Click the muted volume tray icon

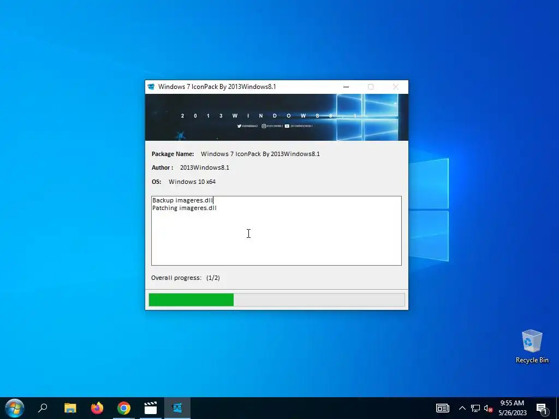(488, 408)
